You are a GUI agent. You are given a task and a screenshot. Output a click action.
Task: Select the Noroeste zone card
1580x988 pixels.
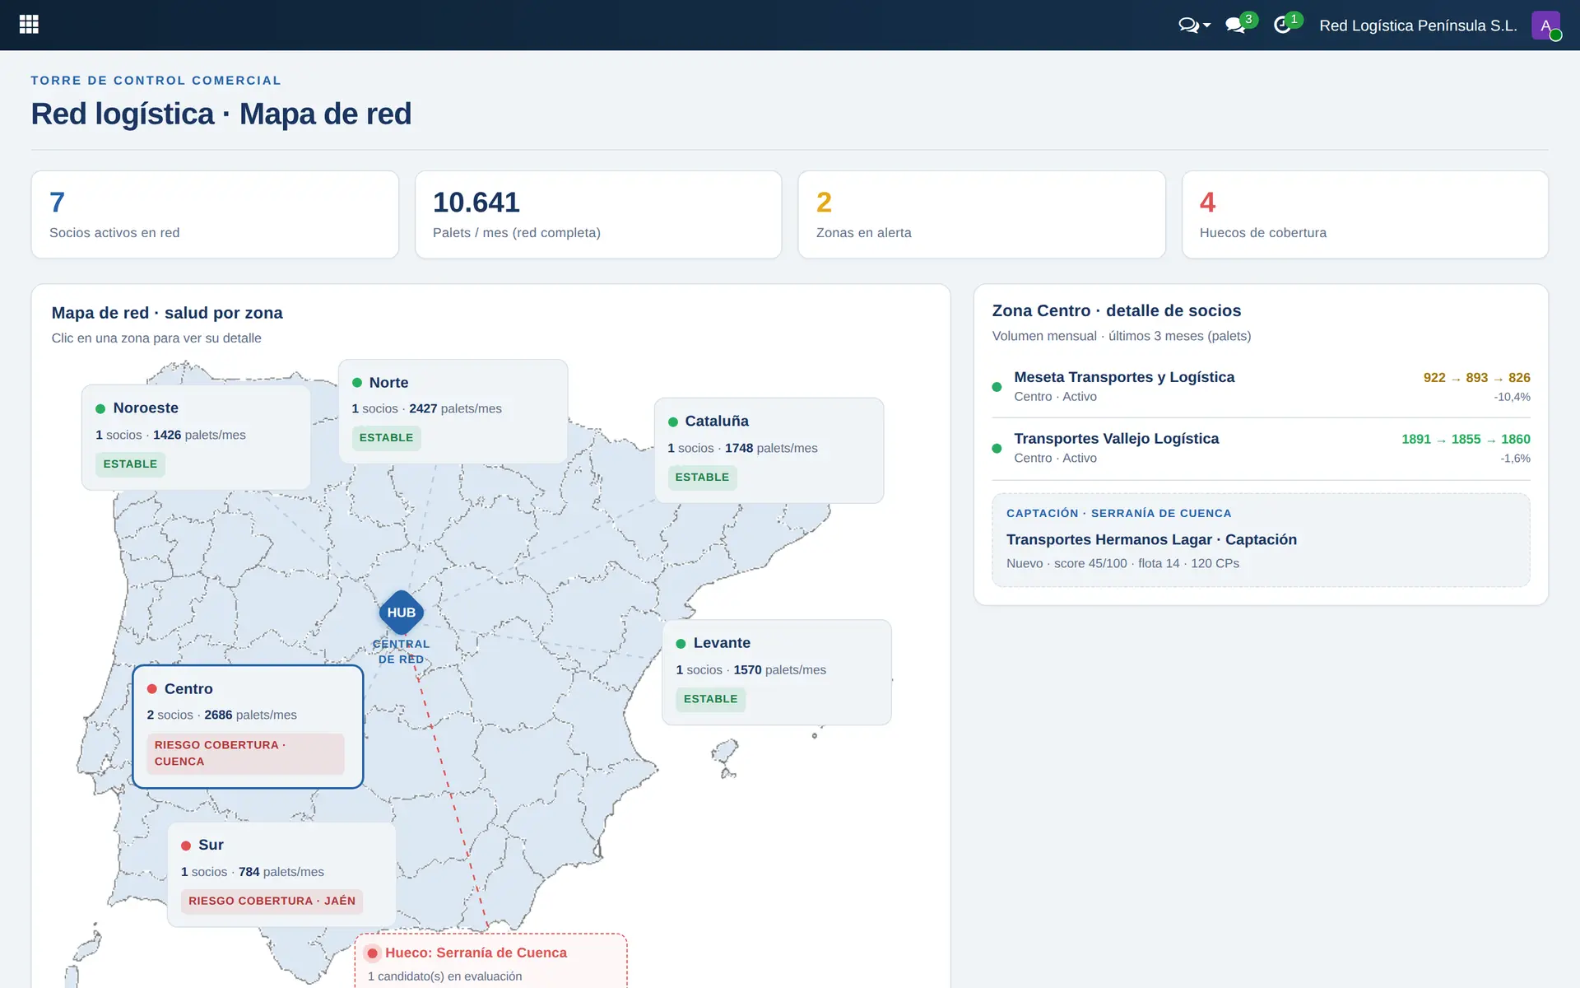[x=196, y=437]
